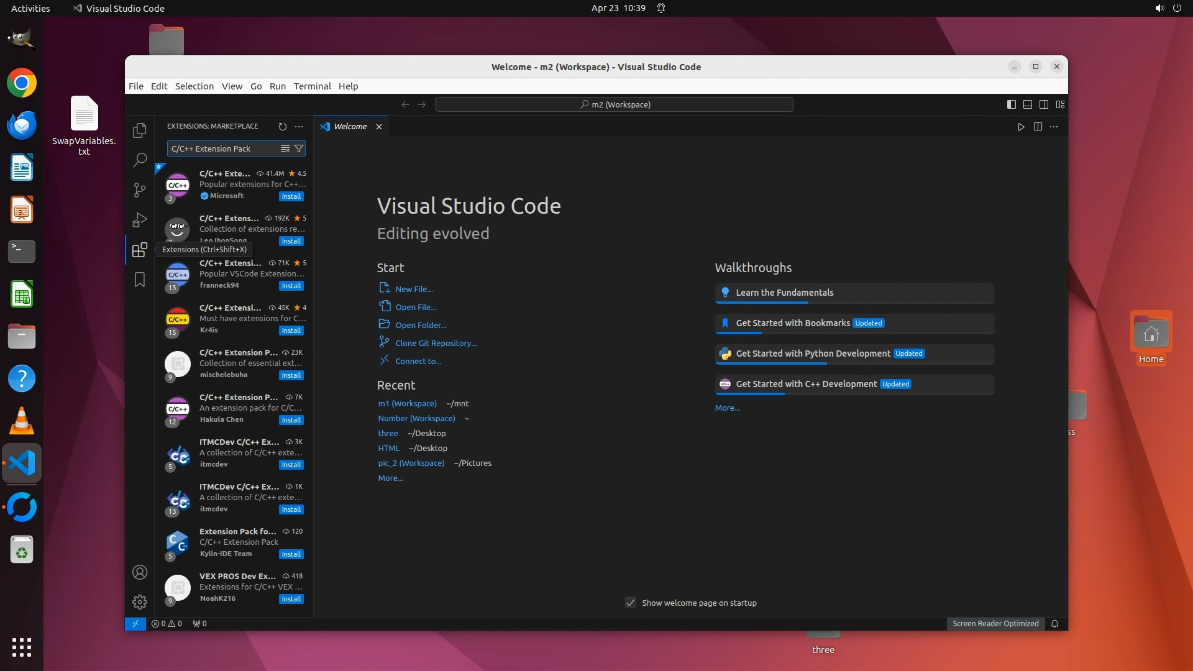The width and height of the screenshot is (1193, 671).
Task: Refresh the extensions marketplace list
Action: tap(283, 126)
